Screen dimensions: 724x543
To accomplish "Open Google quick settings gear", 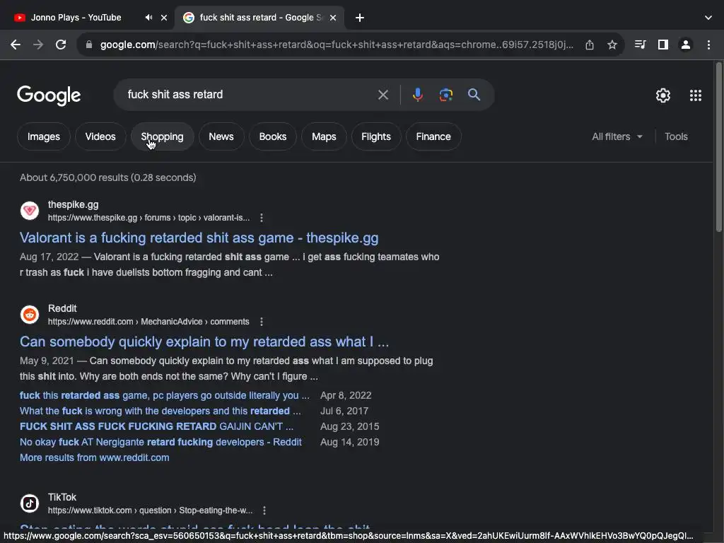I will click(x=663, y=95).
